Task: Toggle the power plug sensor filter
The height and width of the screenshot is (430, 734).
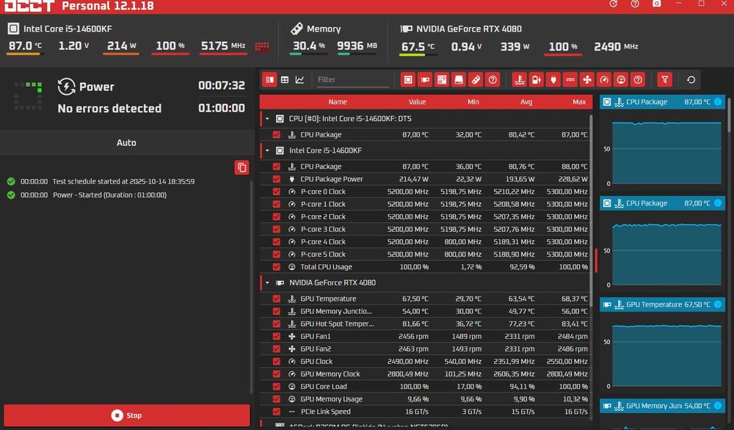Action: click(553, 79)
